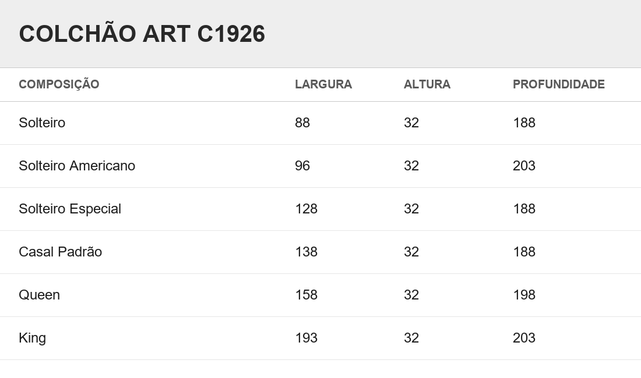Click the King row label
This screenshot has height=378, width=641.
point(32,338)
